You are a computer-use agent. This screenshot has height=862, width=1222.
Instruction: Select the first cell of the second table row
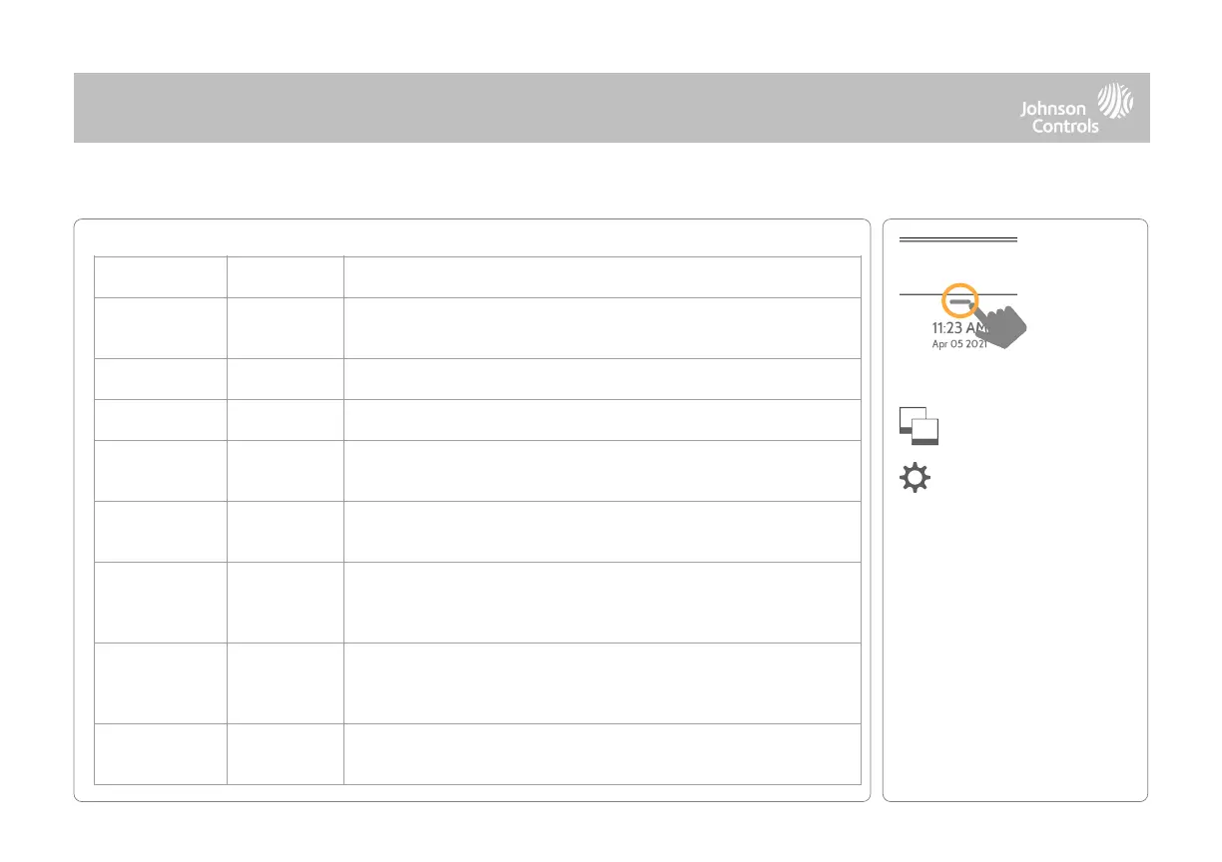pyautogui.click(x=160, y=327)
